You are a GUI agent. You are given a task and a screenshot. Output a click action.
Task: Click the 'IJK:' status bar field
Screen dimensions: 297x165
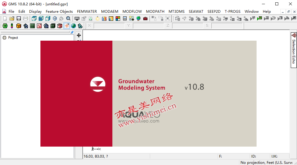pyautogui.click(x=274, y=156)
